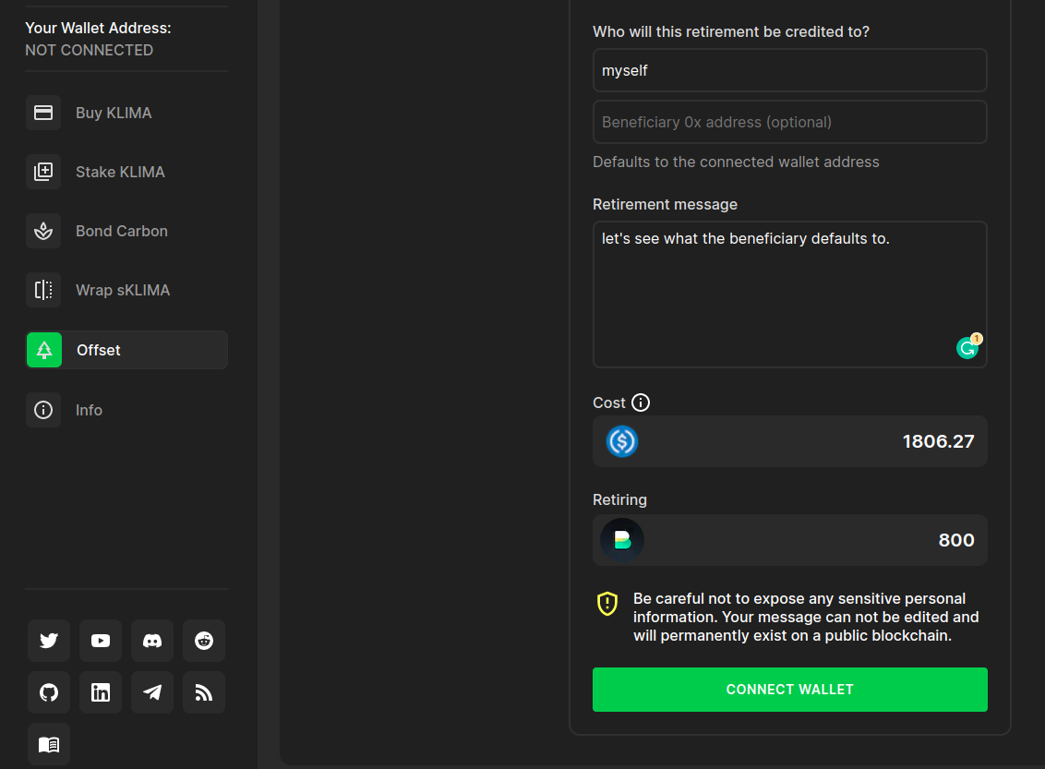1045x769 pixels.
Task: Open Stake KLIMA in the sidebar
Action: point(126,172)
